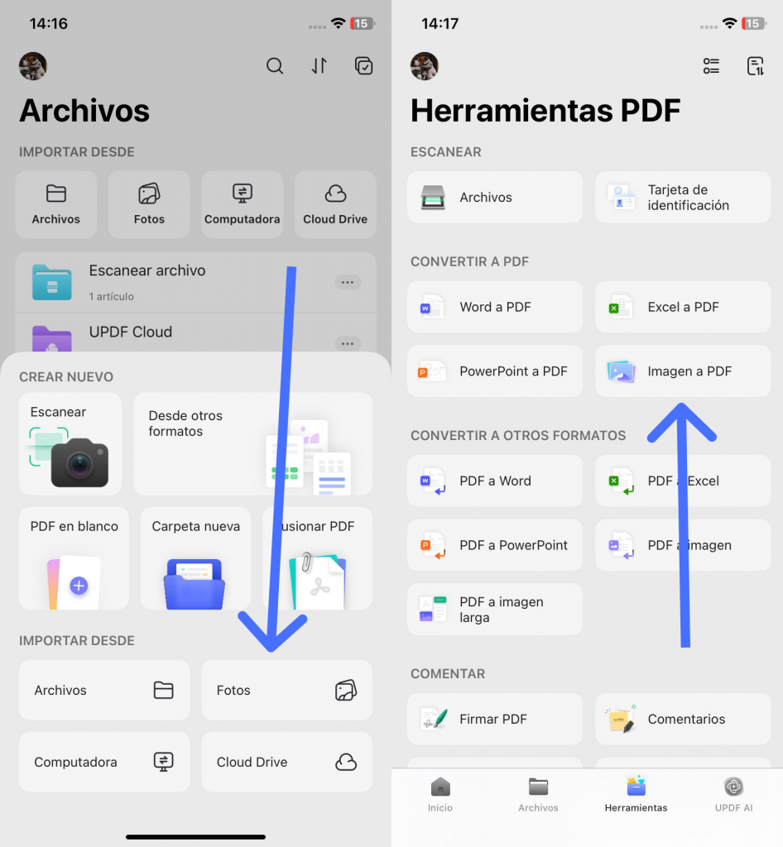Select PDF a Excel conversion
Screen dimensions: 783x847
coord(683,481)
